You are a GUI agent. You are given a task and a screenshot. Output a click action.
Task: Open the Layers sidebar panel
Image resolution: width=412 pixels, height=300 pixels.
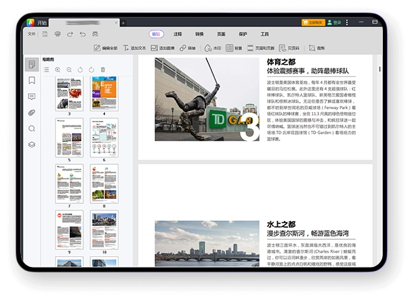[32, 145]
